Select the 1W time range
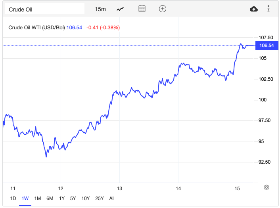Viewport: 280px width, 208px height. click(25, 198)
